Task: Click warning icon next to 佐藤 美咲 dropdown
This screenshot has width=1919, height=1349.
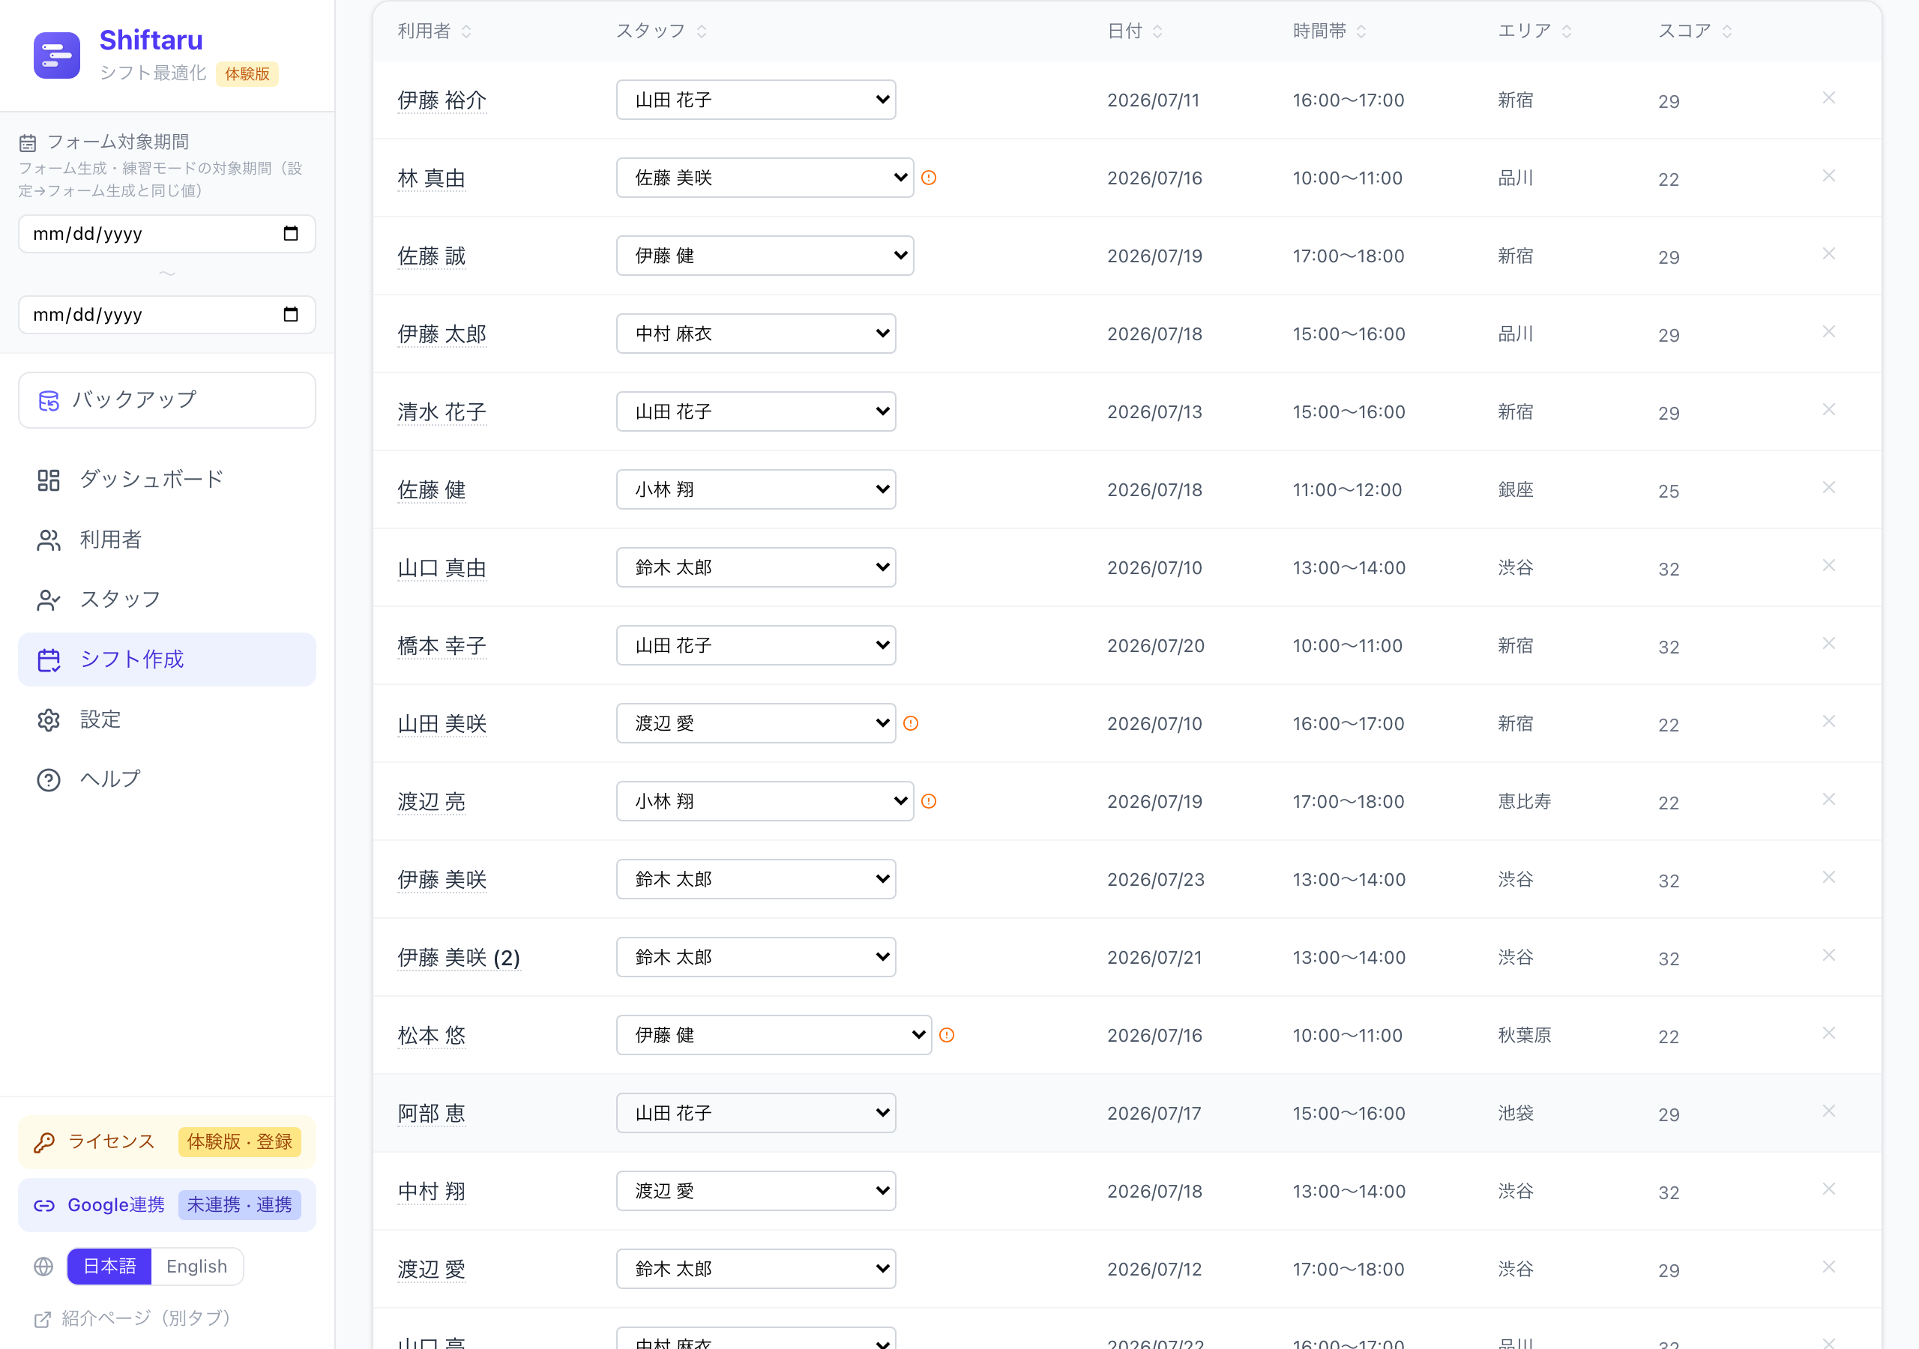Action: (929, 177)
